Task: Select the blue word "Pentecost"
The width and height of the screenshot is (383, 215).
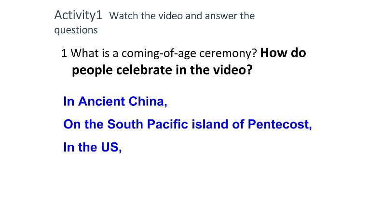Action: [277, 125]
